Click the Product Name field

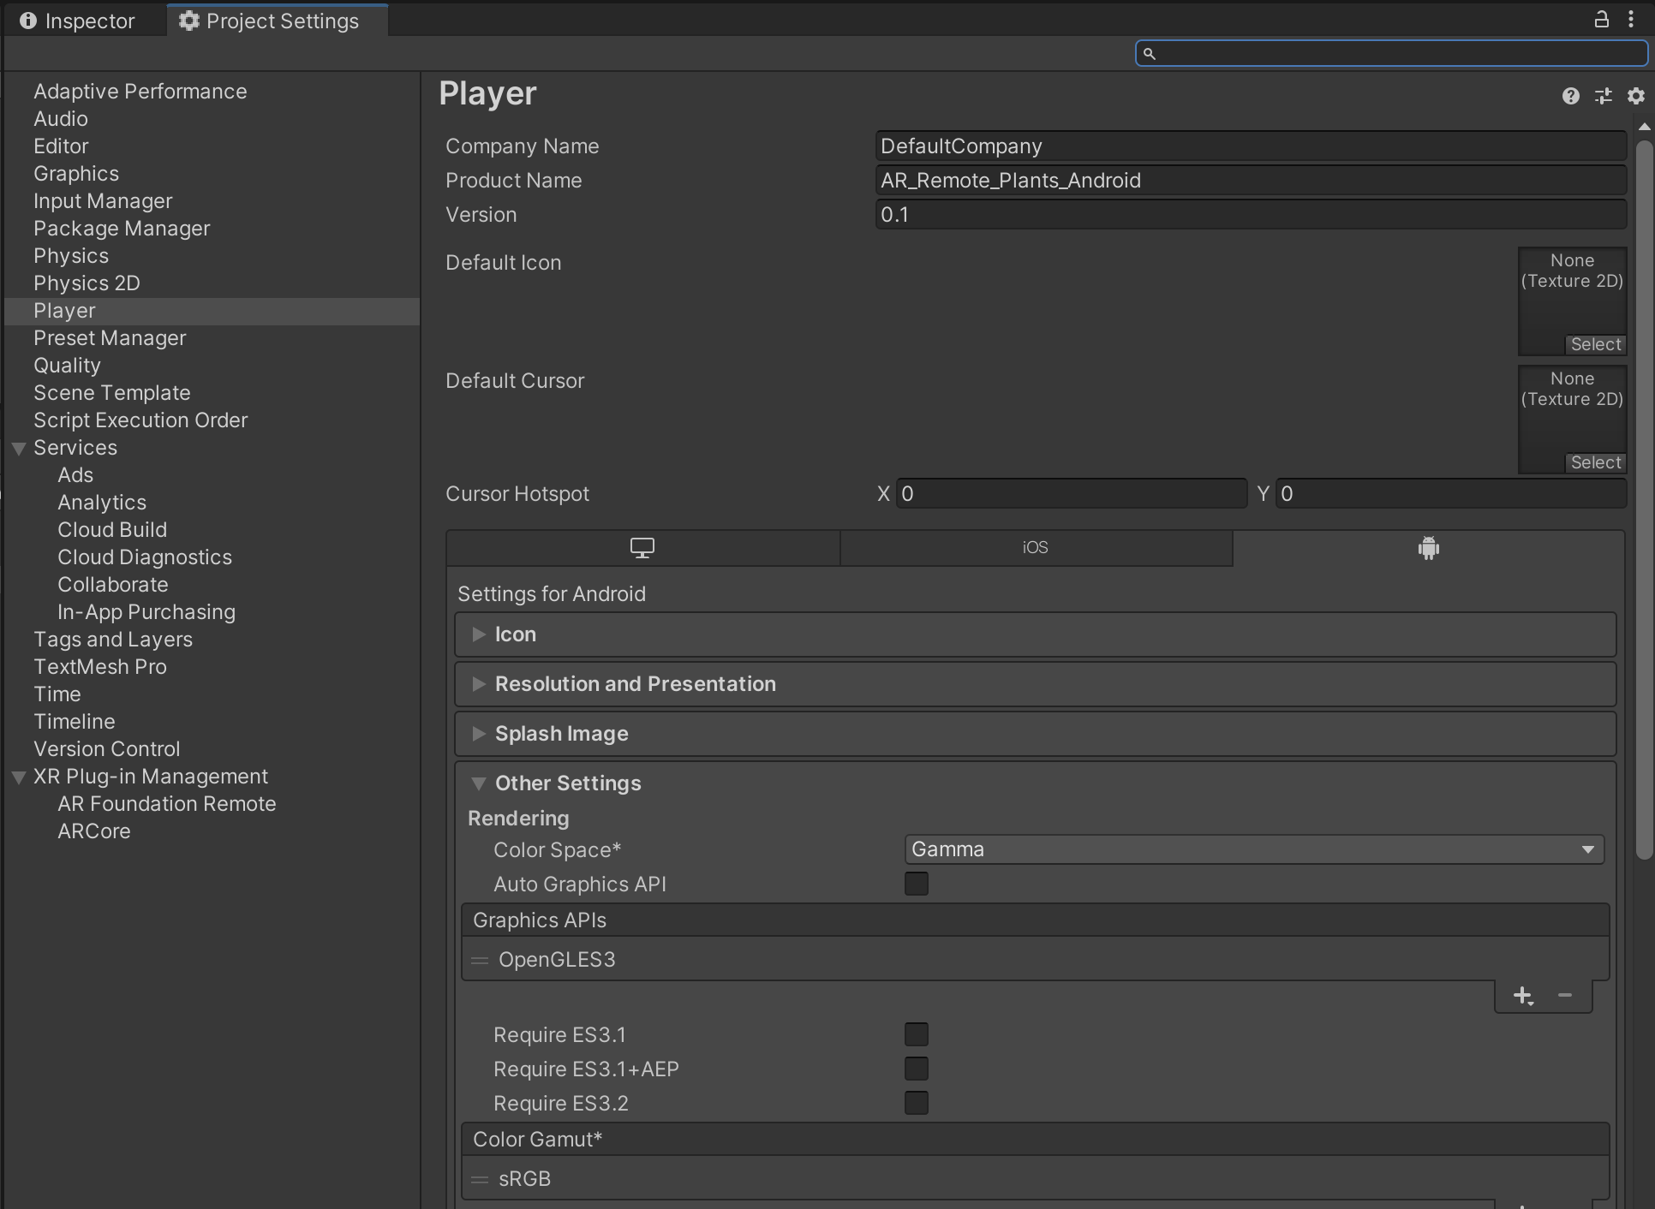click(1251, 180)
